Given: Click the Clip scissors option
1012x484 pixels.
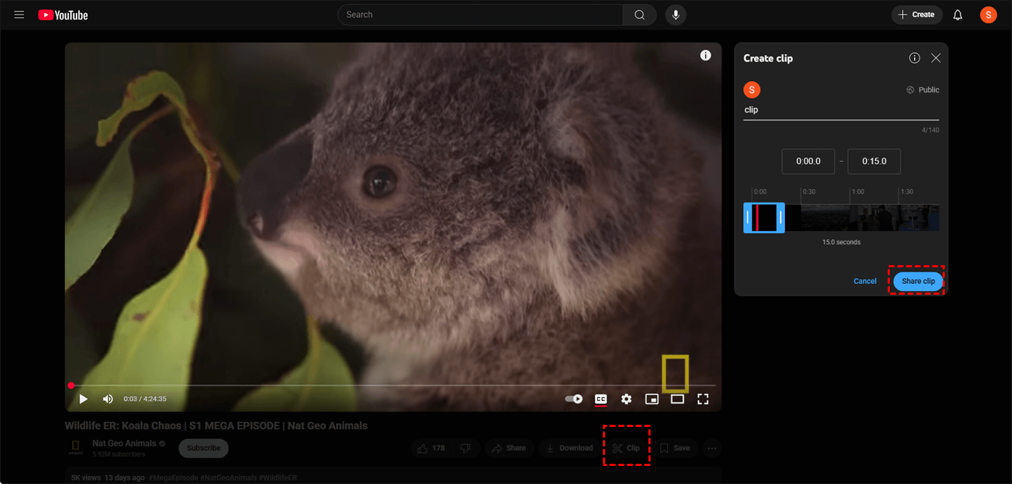Looking at the screenshot, I should 626,448.
